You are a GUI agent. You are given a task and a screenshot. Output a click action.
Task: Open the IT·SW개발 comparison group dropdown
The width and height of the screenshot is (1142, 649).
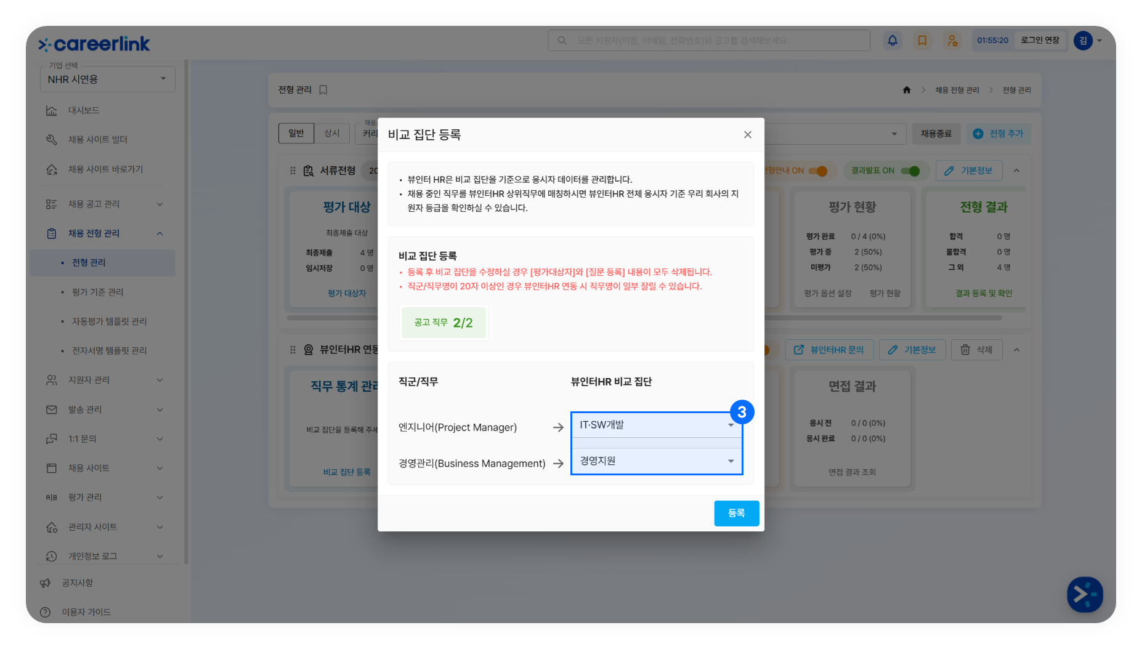(x=657, y=425)
